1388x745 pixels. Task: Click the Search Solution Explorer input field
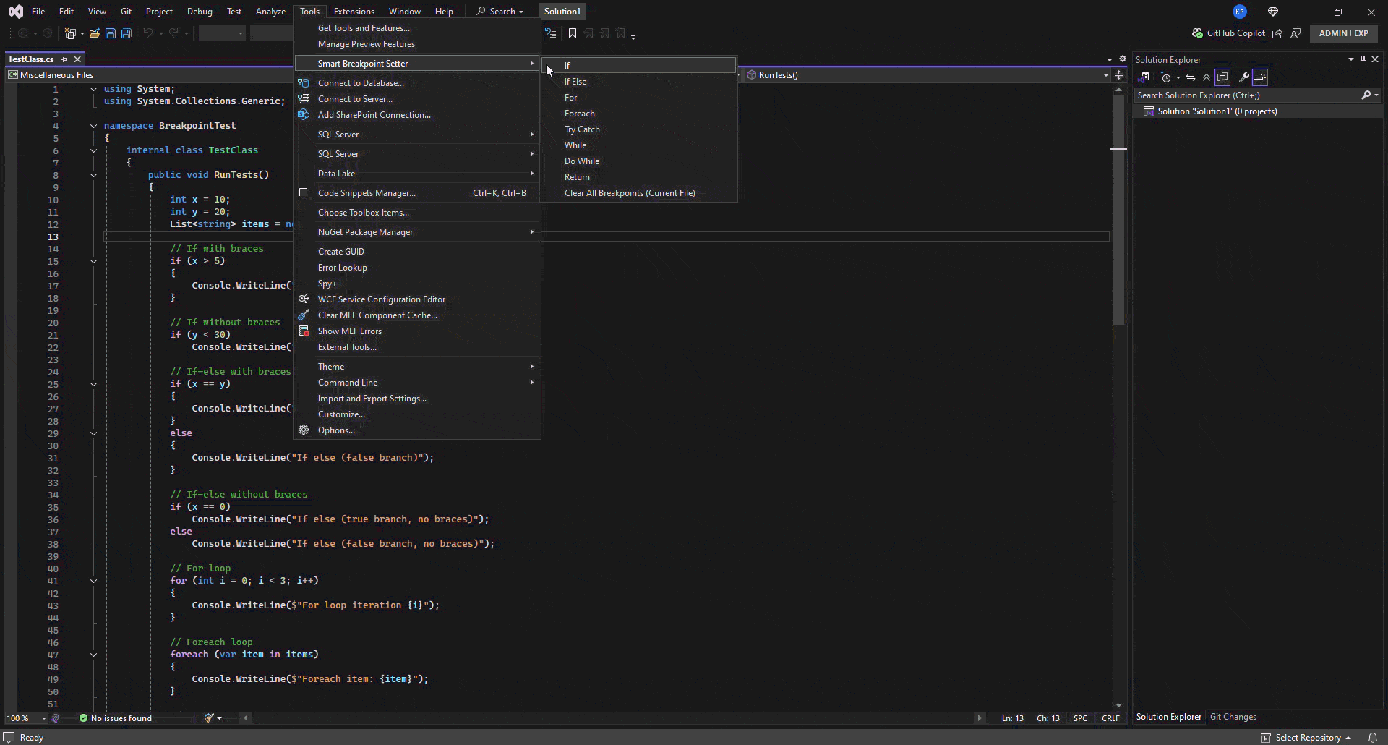point(1247,95)
